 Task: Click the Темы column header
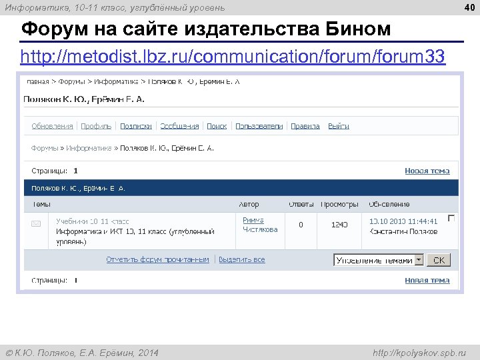[41, 204]
